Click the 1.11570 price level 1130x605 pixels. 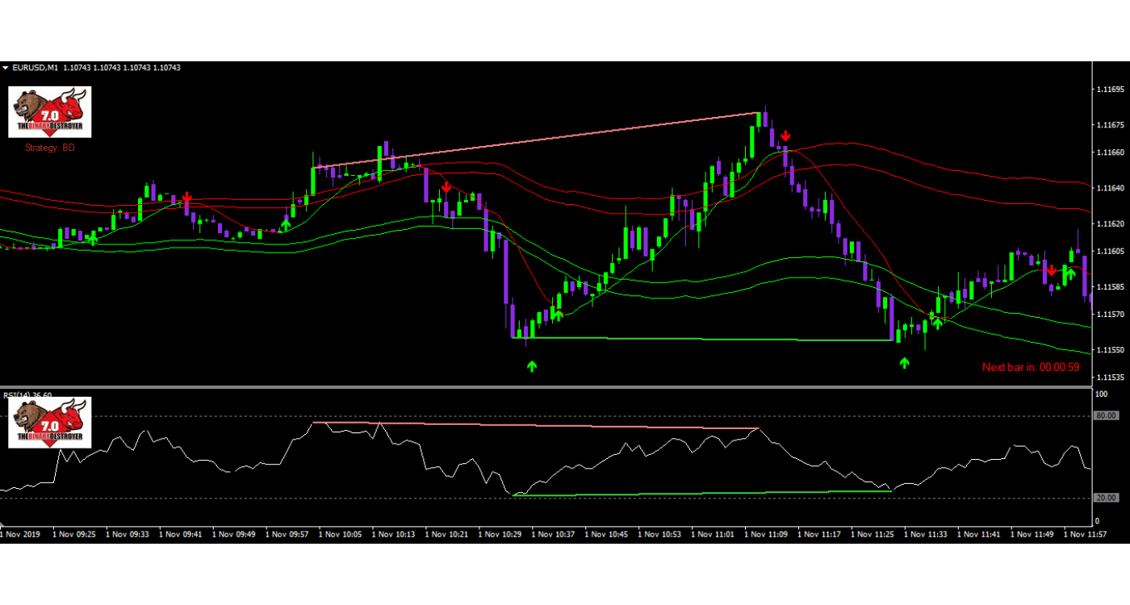click(x=1112, y=314)
